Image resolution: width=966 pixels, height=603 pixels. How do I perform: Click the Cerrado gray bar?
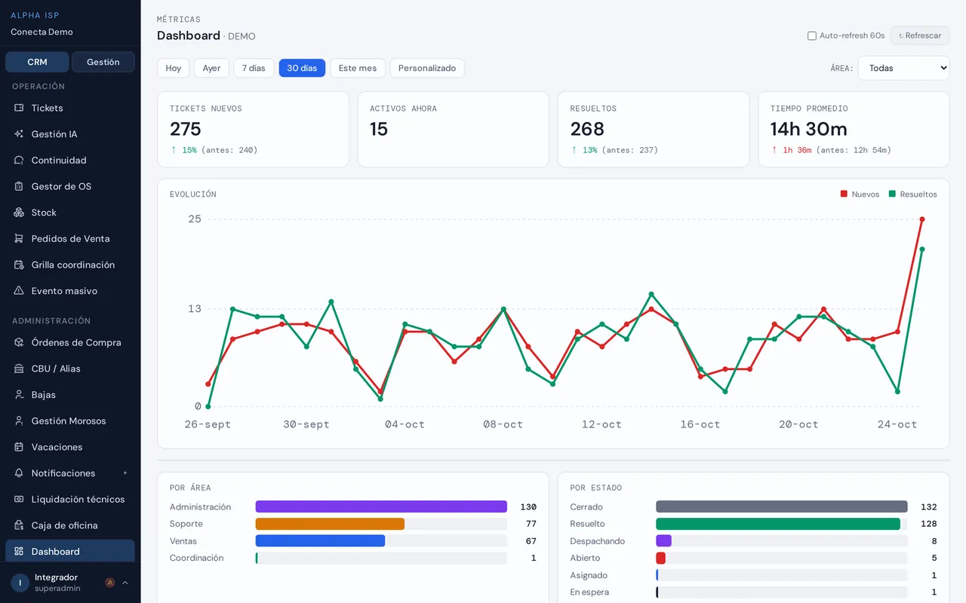782,507
